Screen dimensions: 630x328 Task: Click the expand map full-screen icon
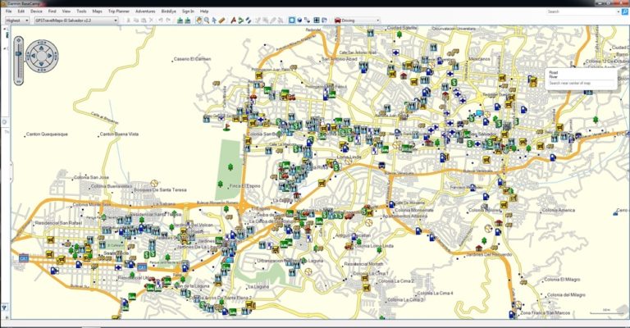[317, 20]
